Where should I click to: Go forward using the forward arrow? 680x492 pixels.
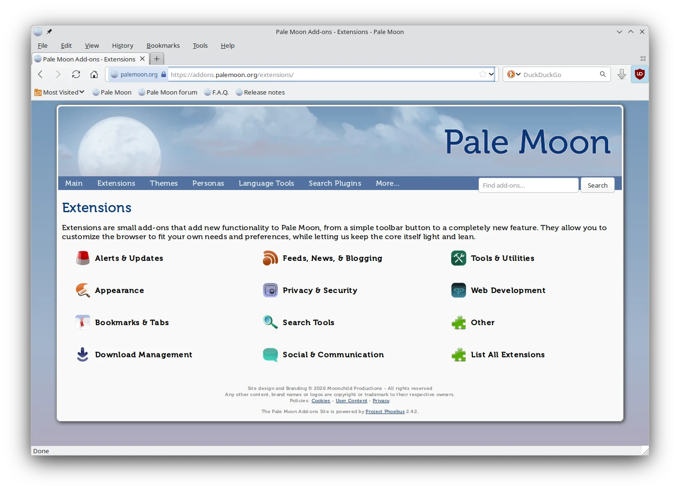[58, 74]
